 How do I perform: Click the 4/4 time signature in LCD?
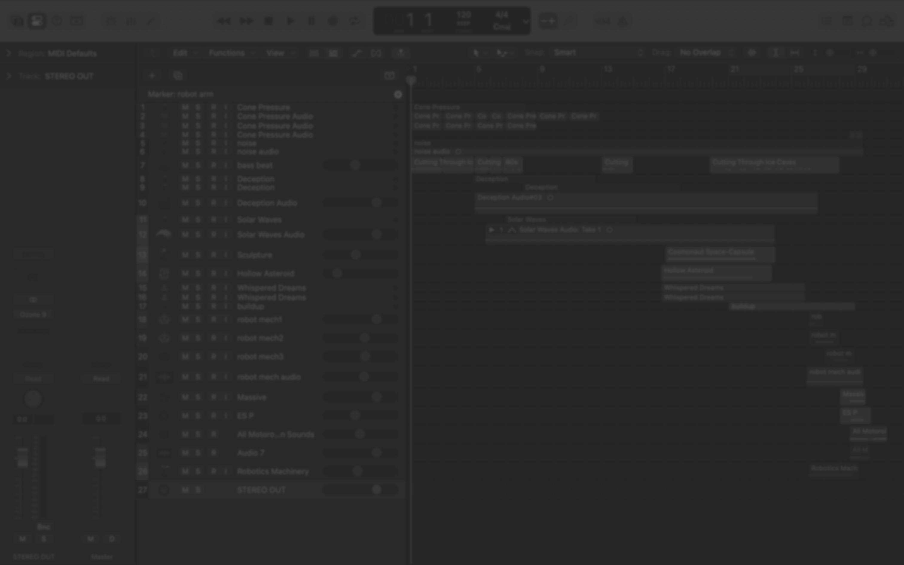(502, 15)
